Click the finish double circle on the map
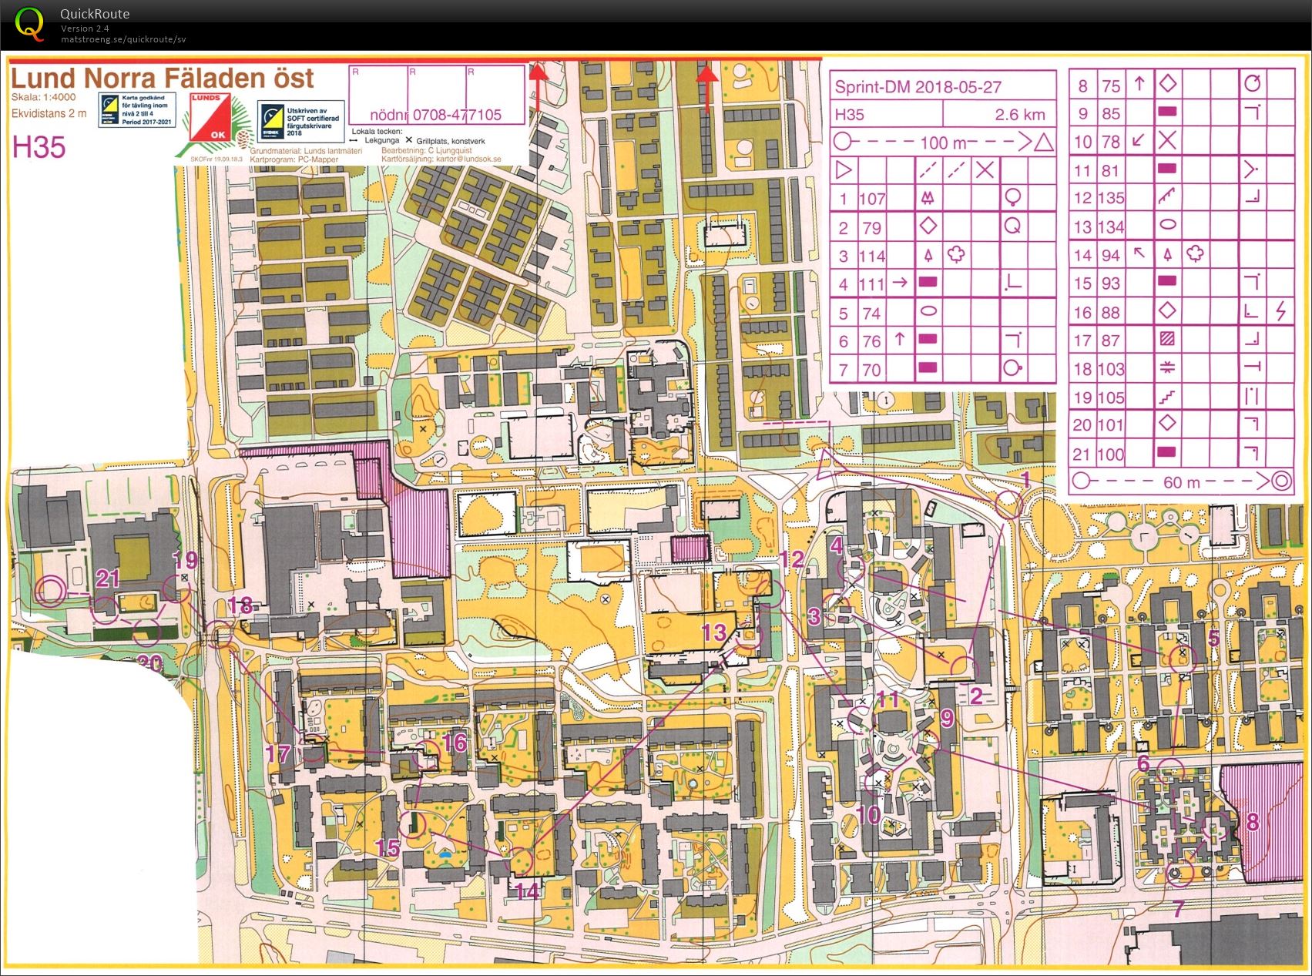The width and height of the screenshot is (1312, 976). coord(51,592)
